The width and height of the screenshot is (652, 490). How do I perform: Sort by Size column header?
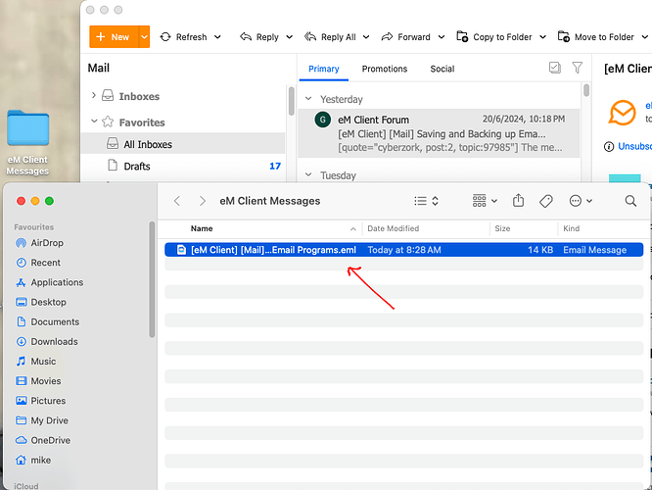(502, 228)
